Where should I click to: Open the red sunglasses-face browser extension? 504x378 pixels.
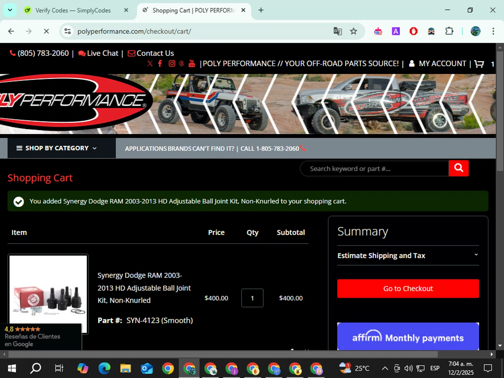[431, 31]
